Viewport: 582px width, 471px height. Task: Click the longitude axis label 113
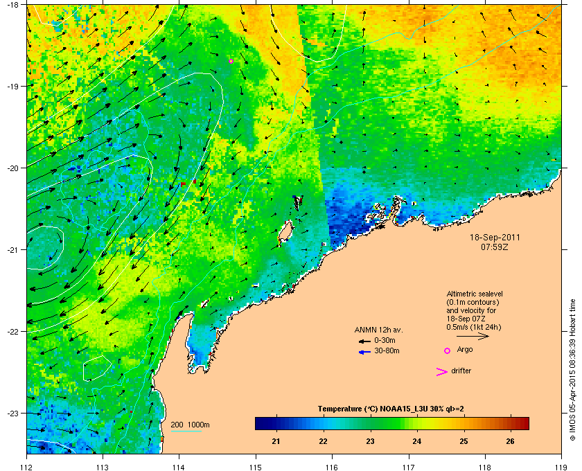pyautogui.click(x=103, y=467)
